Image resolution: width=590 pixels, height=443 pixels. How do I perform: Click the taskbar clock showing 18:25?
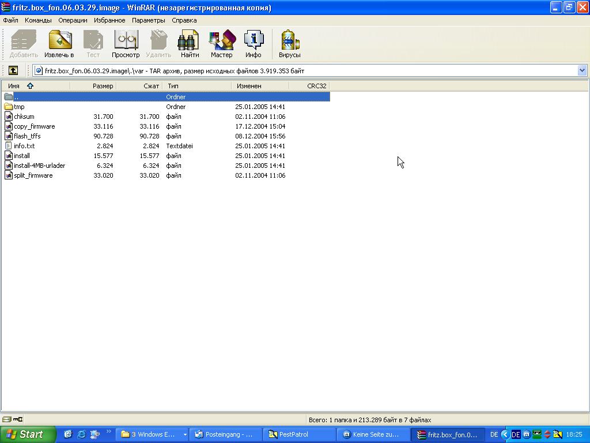click(574, 435)
